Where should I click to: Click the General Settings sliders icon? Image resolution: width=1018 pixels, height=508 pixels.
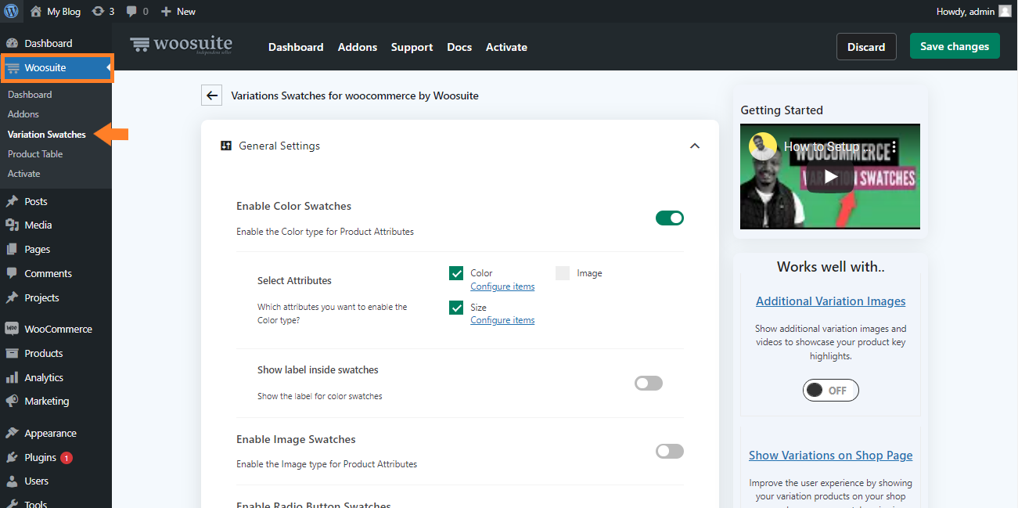click(x=226, y=146)
